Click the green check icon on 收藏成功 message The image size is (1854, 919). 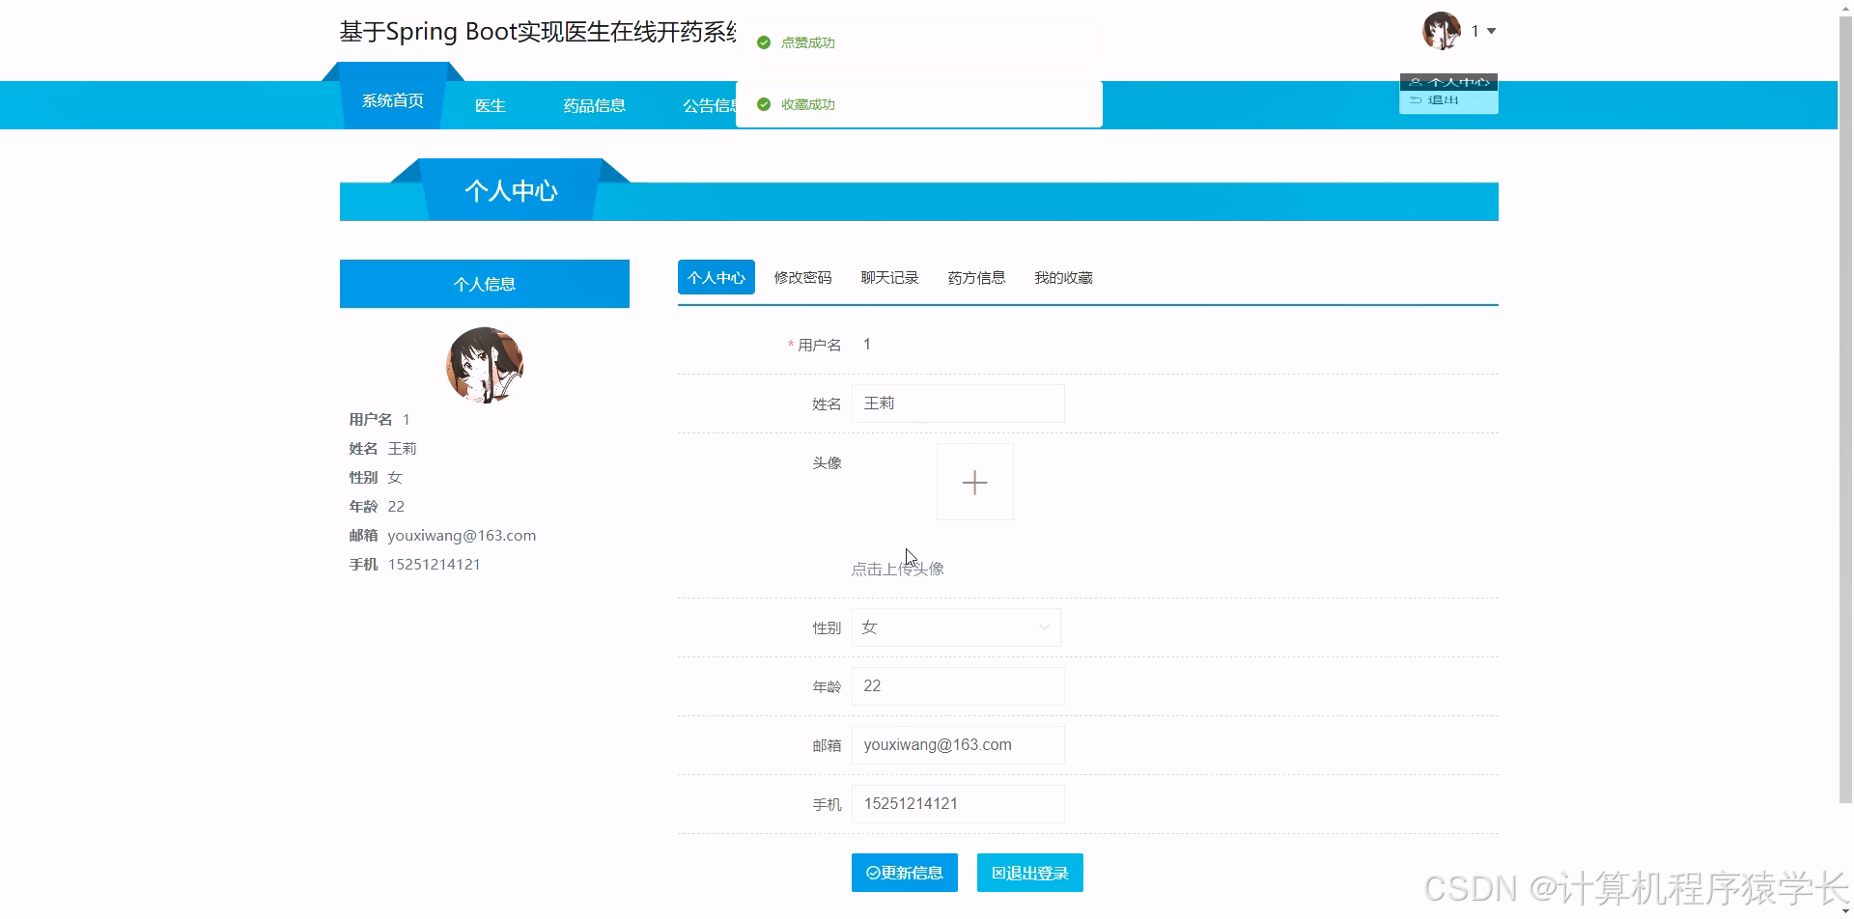coord(763,103)
